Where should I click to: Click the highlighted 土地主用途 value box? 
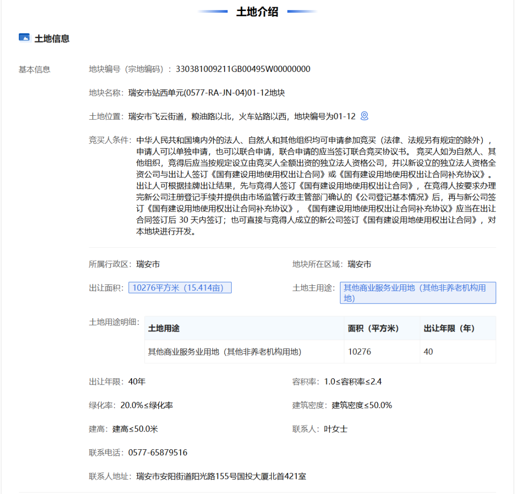418,293
